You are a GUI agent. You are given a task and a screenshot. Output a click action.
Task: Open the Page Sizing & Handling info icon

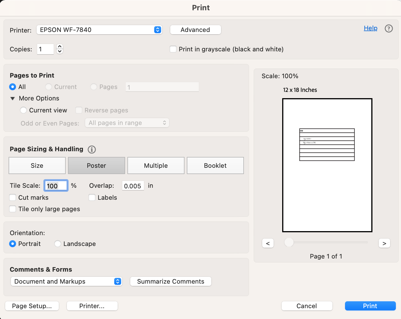[x=92, y=150]
